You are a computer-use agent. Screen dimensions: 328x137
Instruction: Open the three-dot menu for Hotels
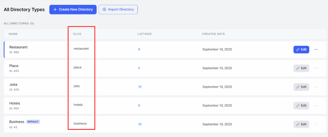click(x=316, y=106)
